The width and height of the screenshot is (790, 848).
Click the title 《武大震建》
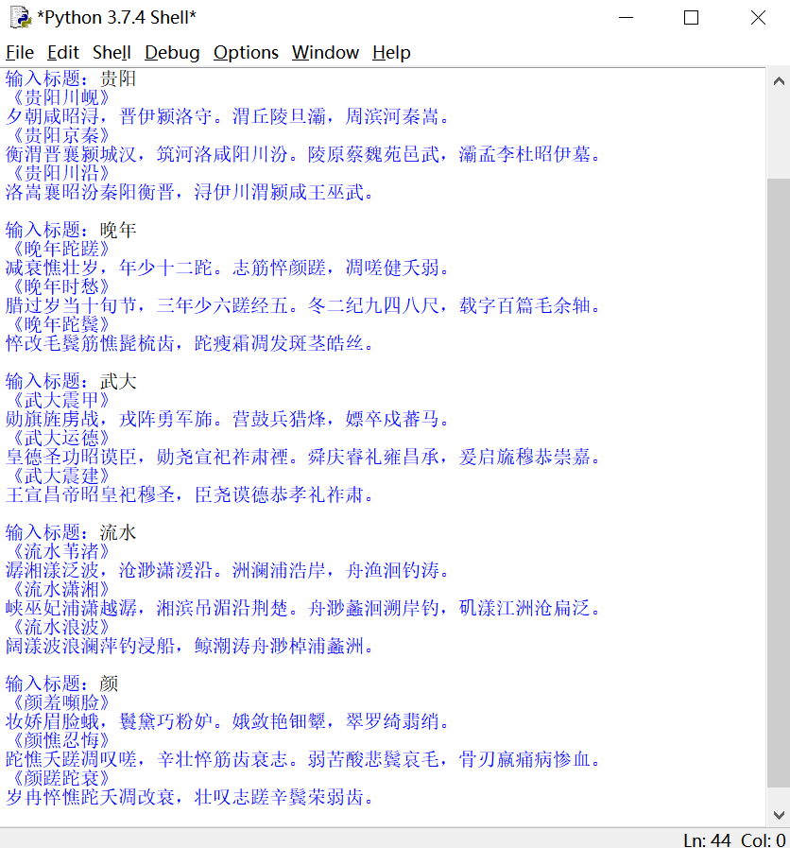click(61, 476)
